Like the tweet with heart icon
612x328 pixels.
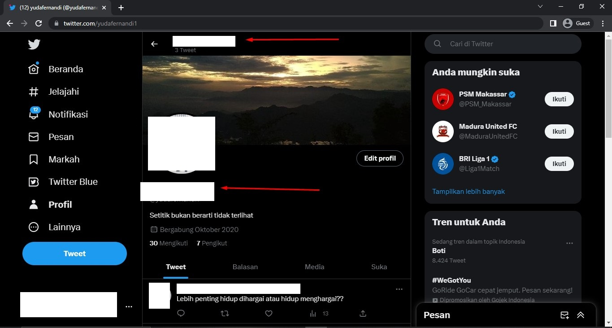[x=269, y=313]
